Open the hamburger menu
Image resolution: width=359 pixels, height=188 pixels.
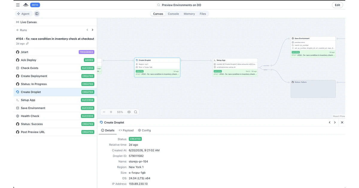pyautogui.click(x=18, y=5)
